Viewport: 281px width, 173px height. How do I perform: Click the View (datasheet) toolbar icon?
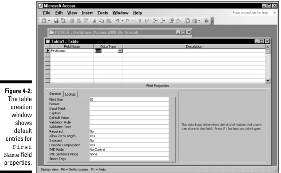[44, 21]
